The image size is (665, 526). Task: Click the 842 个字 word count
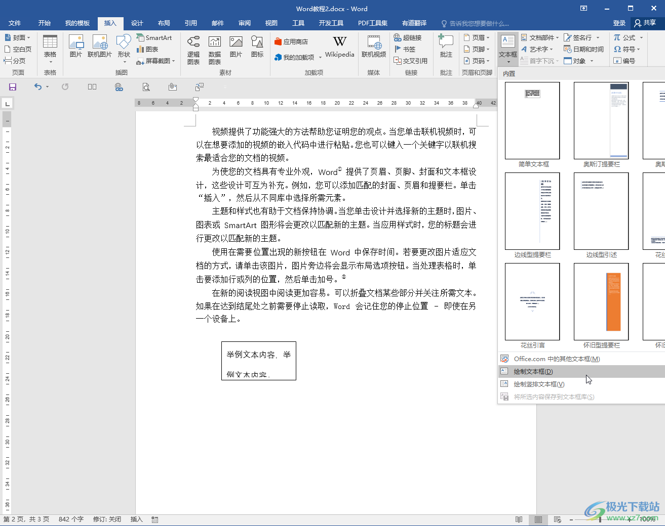[71, 519]
